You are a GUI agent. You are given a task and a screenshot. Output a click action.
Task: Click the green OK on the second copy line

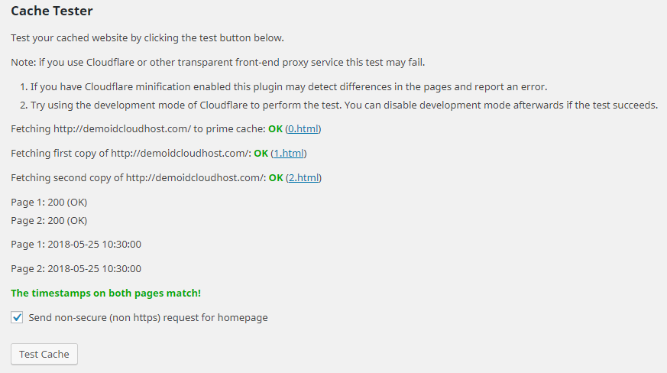pyautogui.click(x=276, y=178)
